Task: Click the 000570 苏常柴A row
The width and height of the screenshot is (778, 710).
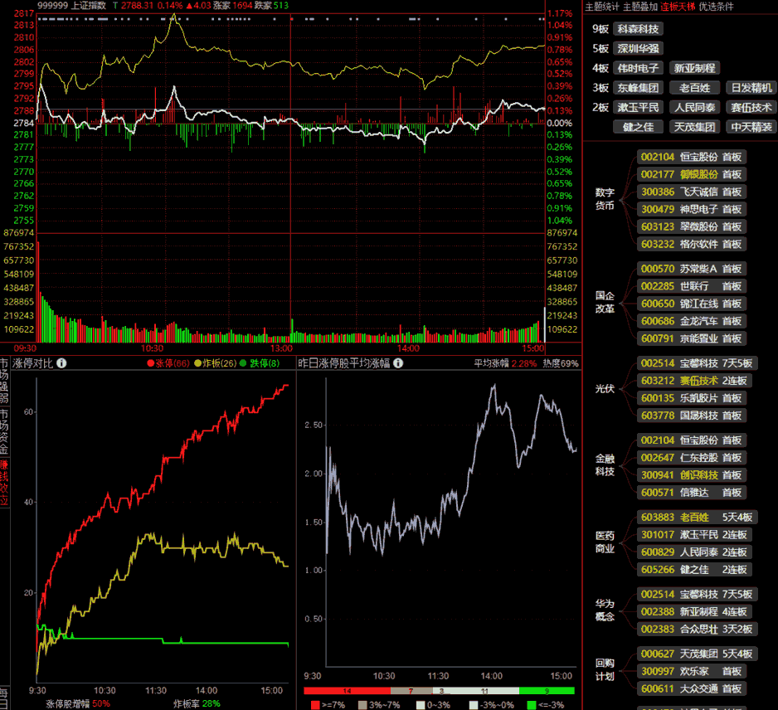Action: click(692, 269)
